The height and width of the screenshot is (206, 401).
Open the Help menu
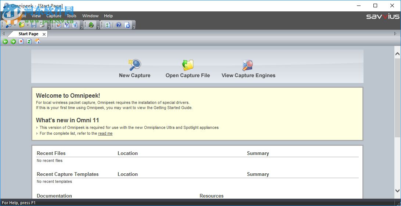click(x=108, y=16)
